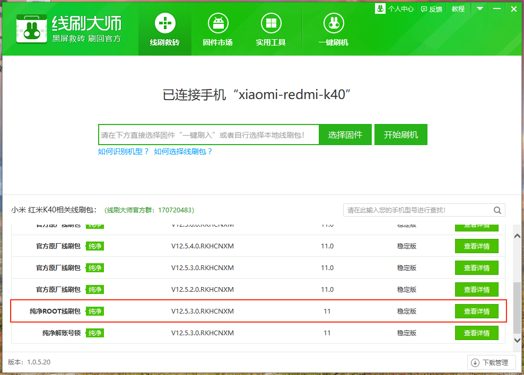
Task: Click the scrollbar down arrow
Action: coord(517,340)
